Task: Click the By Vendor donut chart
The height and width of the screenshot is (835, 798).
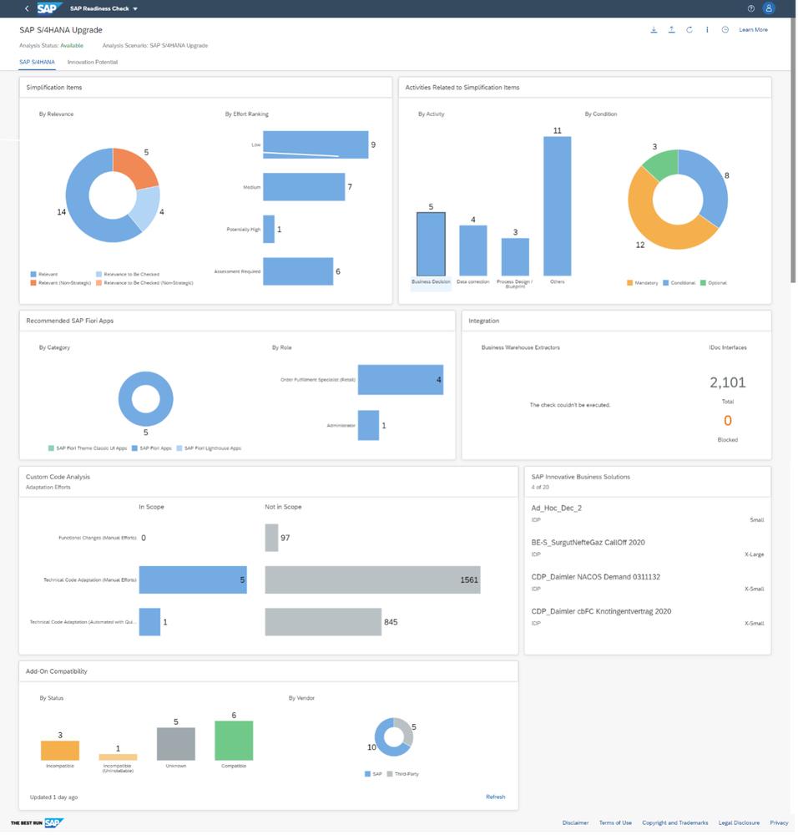Action: pyautogui.click(x=393, y=737)
